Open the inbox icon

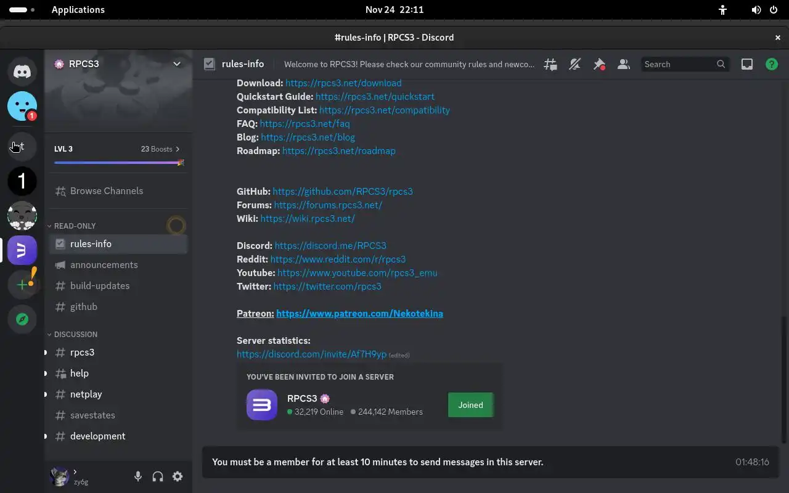pos(747,64)
